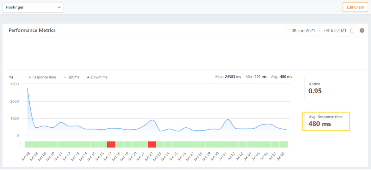Click the Avg. Response time 480 ms card
This screenshot has width=371, height=170.
[x=326, y=121]
